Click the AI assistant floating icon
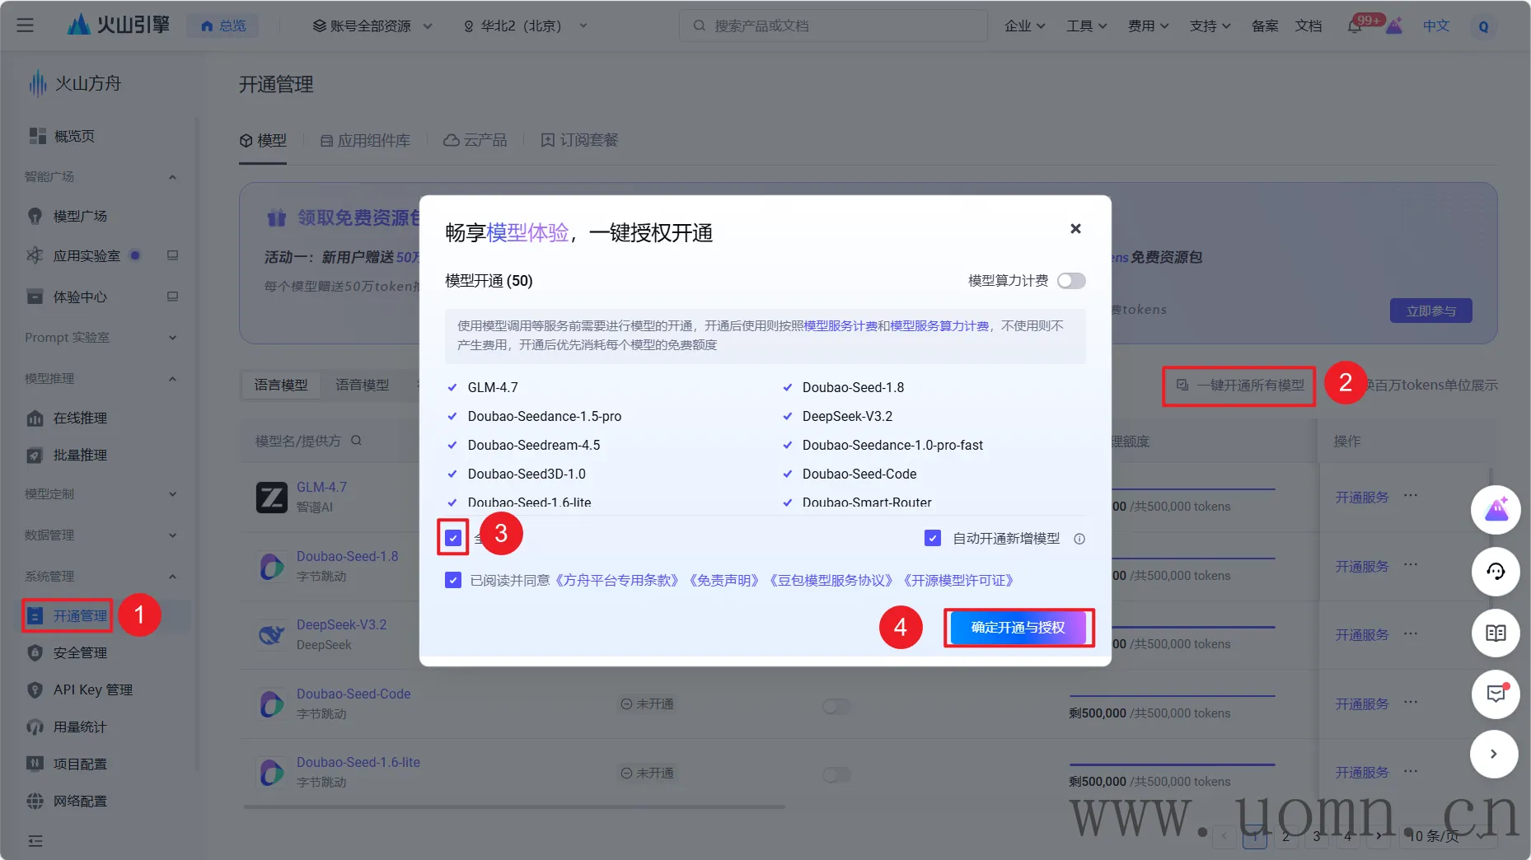The height and width of the screenshot is (860, 1531). point(1495,510)
